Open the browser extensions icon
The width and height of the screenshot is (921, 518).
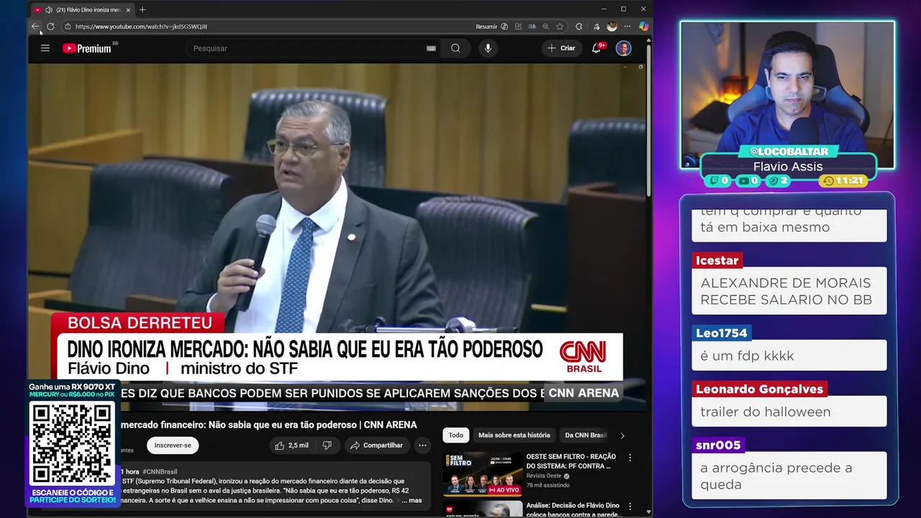[x=579, y=27]
